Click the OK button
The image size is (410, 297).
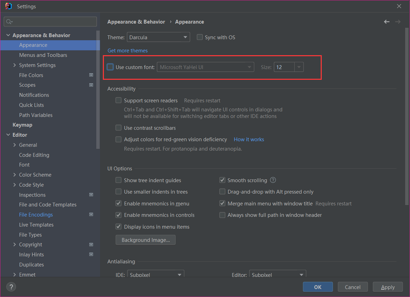coord(318,287)
